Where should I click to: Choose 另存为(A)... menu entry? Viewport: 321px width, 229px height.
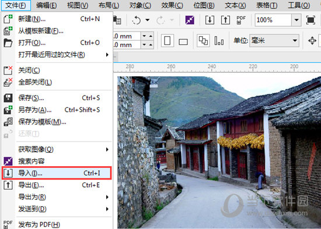click(57, 110)
